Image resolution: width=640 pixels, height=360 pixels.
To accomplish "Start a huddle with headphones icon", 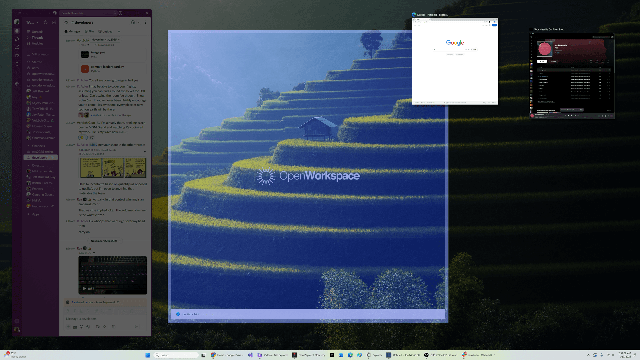I will coord(133,22).
